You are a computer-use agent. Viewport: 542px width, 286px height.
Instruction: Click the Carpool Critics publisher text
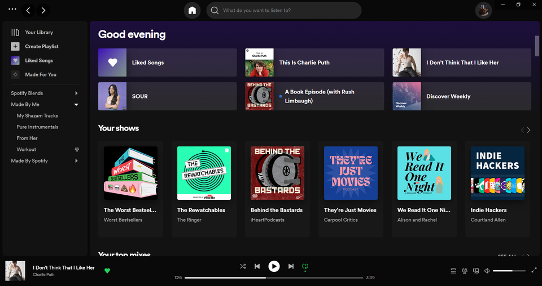[341, 220]
